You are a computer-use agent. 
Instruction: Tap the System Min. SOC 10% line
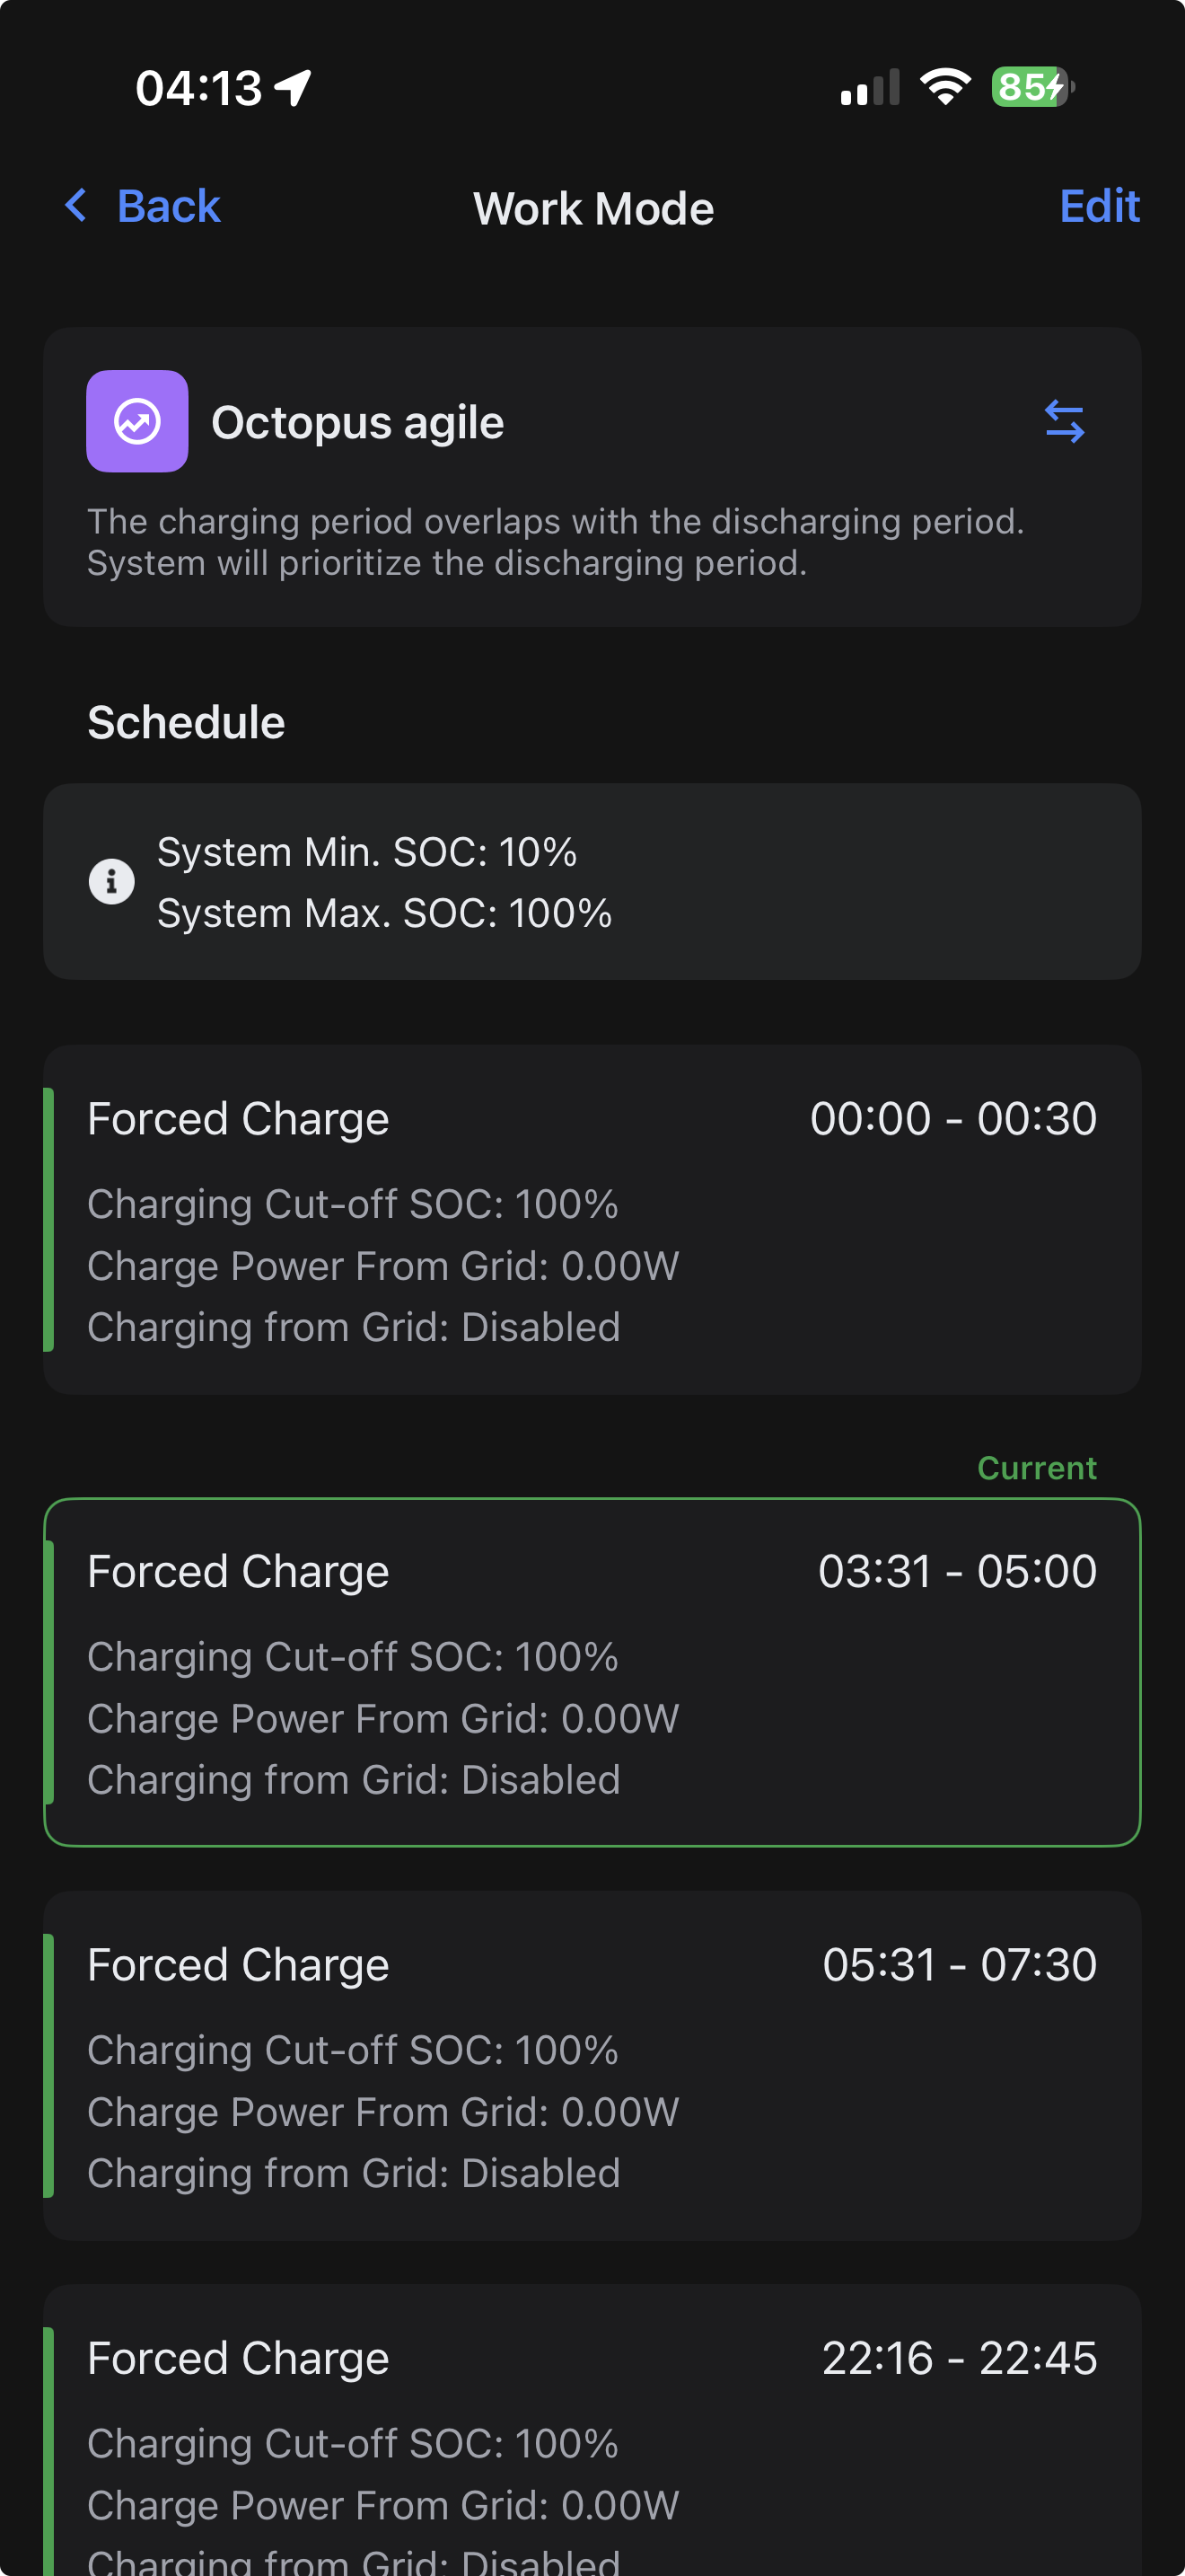point(366,852)
